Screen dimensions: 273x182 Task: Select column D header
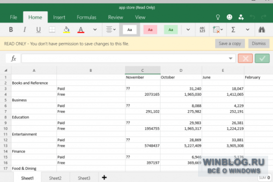(181, 70)
